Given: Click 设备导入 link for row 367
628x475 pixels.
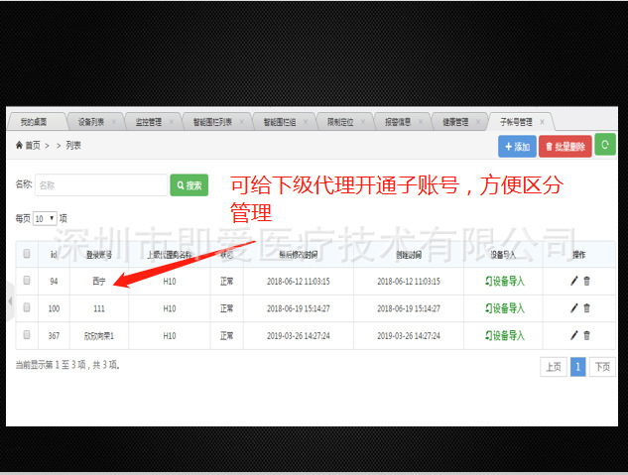Looking at the screenshot, I should point(505,336).
